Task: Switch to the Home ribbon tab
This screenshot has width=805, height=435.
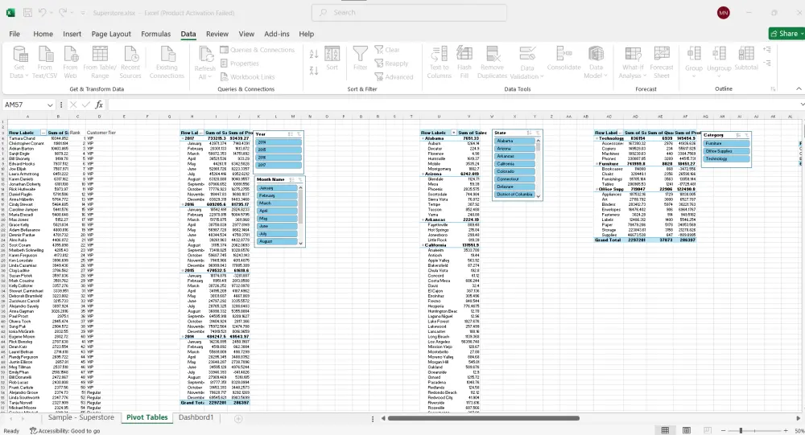Action: click(x=43, y=34)
